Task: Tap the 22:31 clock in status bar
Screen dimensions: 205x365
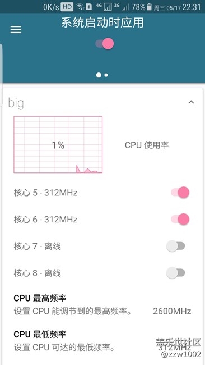Action: pos(191,7)
